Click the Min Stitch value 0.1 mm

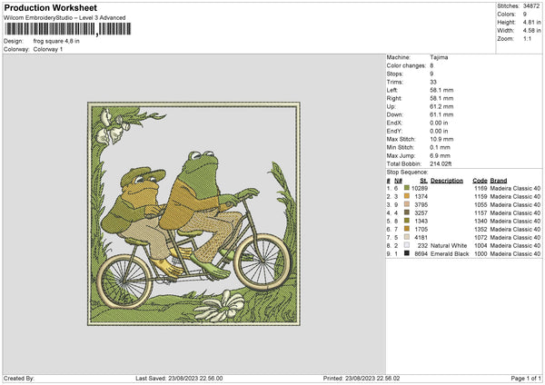click(x=440, y=147)
